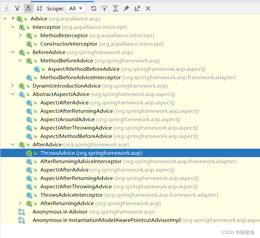This screenshot has width=260, height=238.
Task: Click the interface icon beside Advice
Action: pos(19,19)
